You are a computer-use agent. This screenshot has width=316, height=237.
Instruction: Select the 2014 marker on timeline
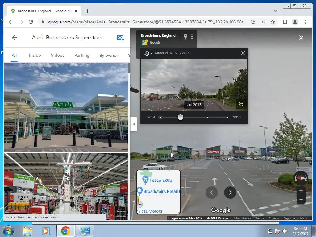click(x=160, y=117)
